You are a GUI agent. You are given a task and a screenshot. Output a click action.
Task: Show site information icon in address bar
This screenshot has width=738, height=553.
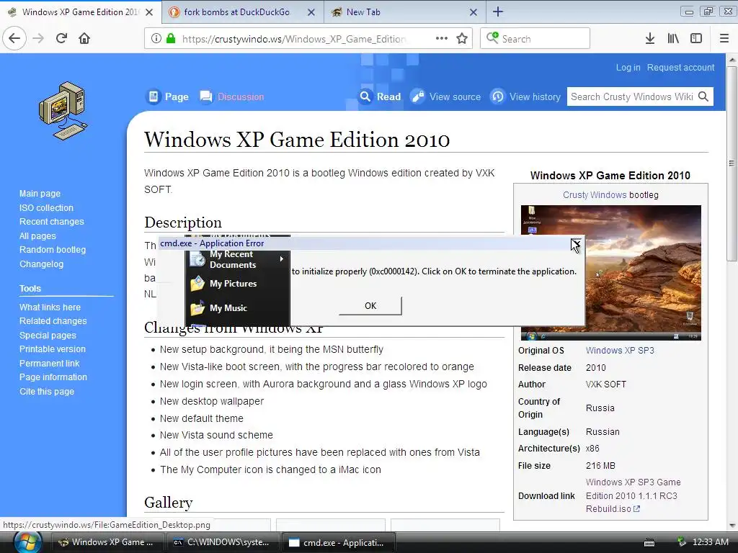pos(156,39)
